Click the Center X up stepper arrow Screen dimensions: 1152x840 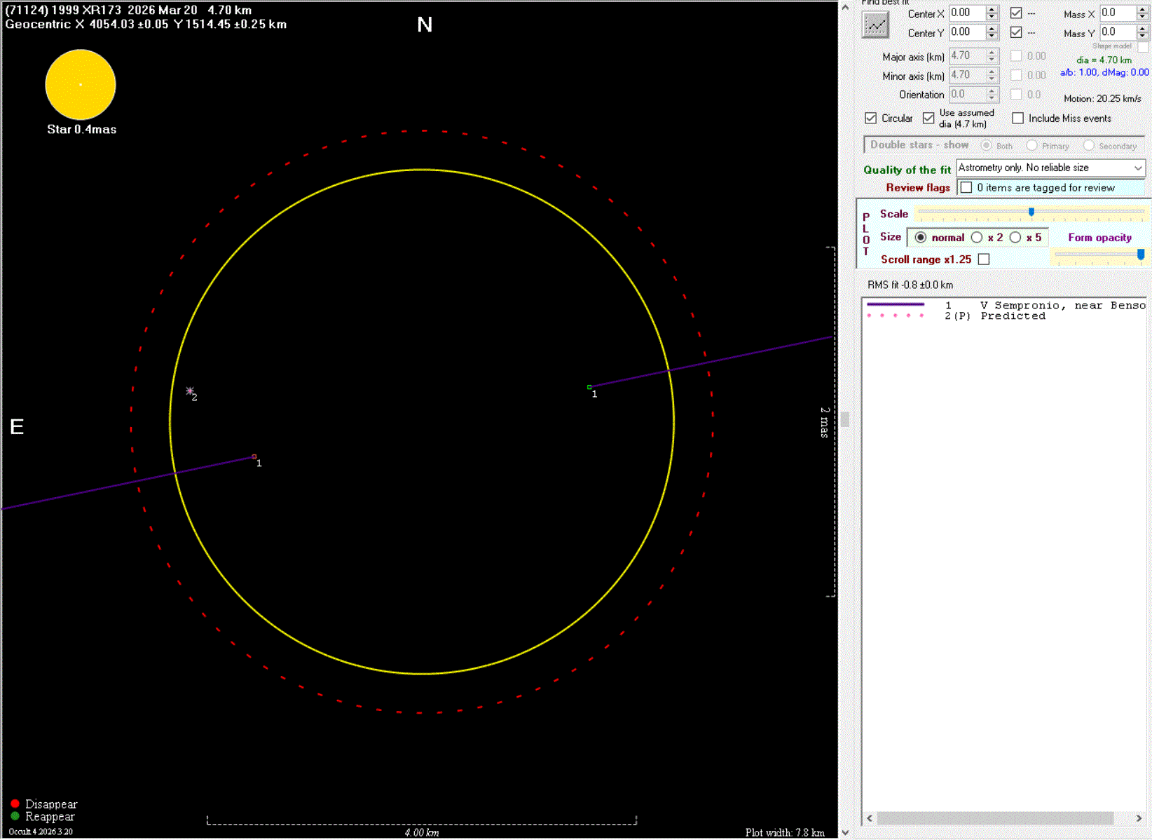(x=992, y=10)
